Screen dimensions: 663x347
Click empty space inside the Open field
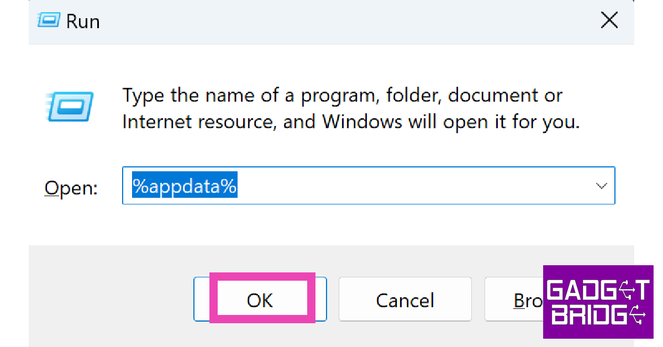click(x=414, y=186)
